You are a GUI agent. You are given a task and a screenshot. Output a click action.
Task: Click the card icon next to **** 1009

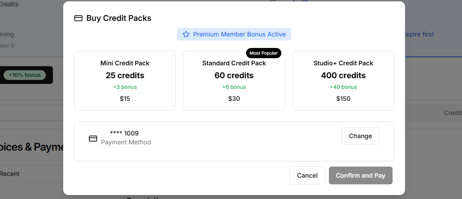(93, 139)
